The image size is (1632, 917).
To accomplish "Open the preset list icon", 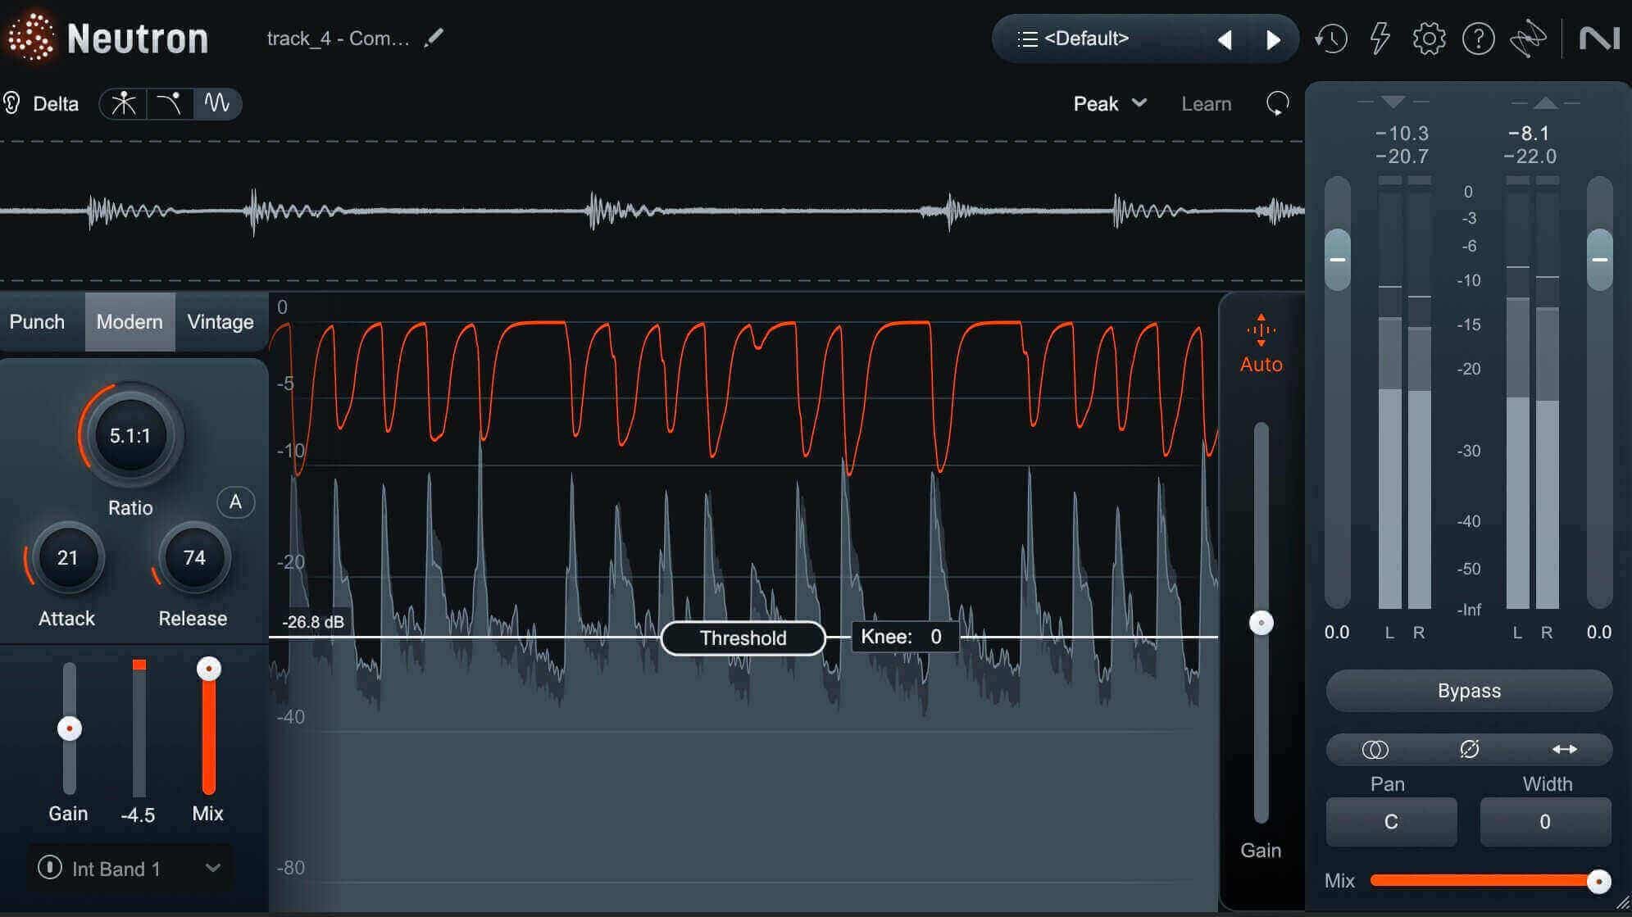I will [x=1027, y=39].
